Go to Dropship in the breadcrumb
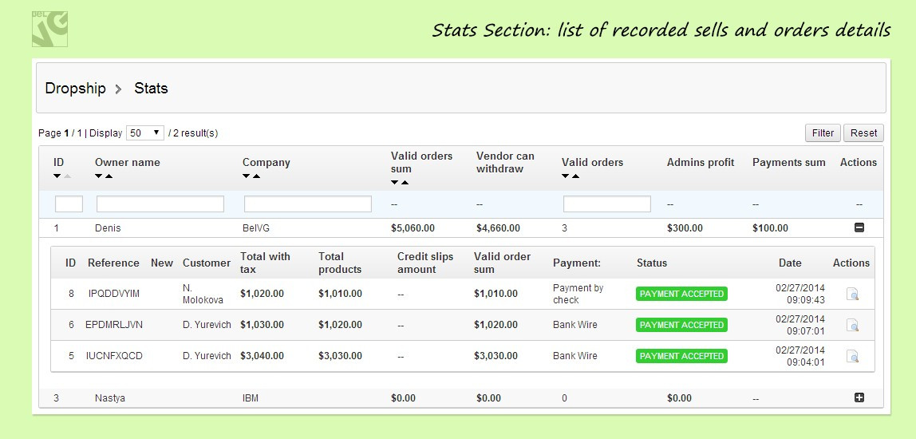 [x=75, y=89]
